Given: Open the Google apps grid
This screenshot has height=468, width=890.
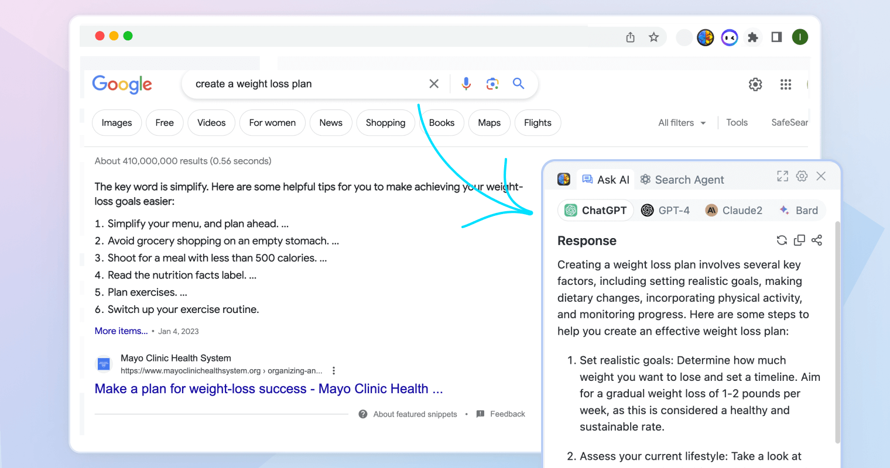Looking at the screenshot, I should 786,84.
